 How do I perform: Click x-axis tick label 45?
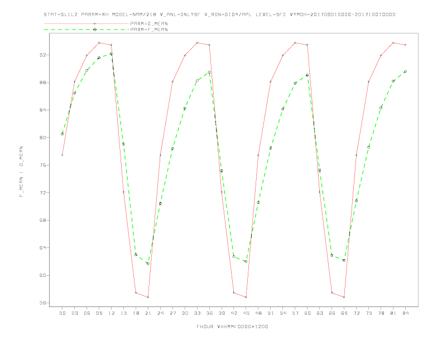tap(246, 313)
